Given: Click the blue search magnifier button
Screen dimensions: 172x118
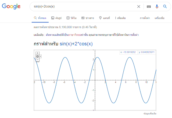Looking at the screenshot, I should tap(165, 6).
